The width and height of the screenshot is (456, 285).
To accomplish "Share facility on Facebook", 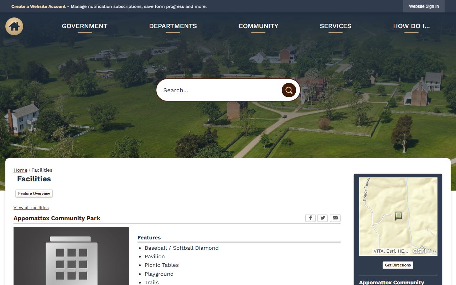I will [x=310, y=218].
